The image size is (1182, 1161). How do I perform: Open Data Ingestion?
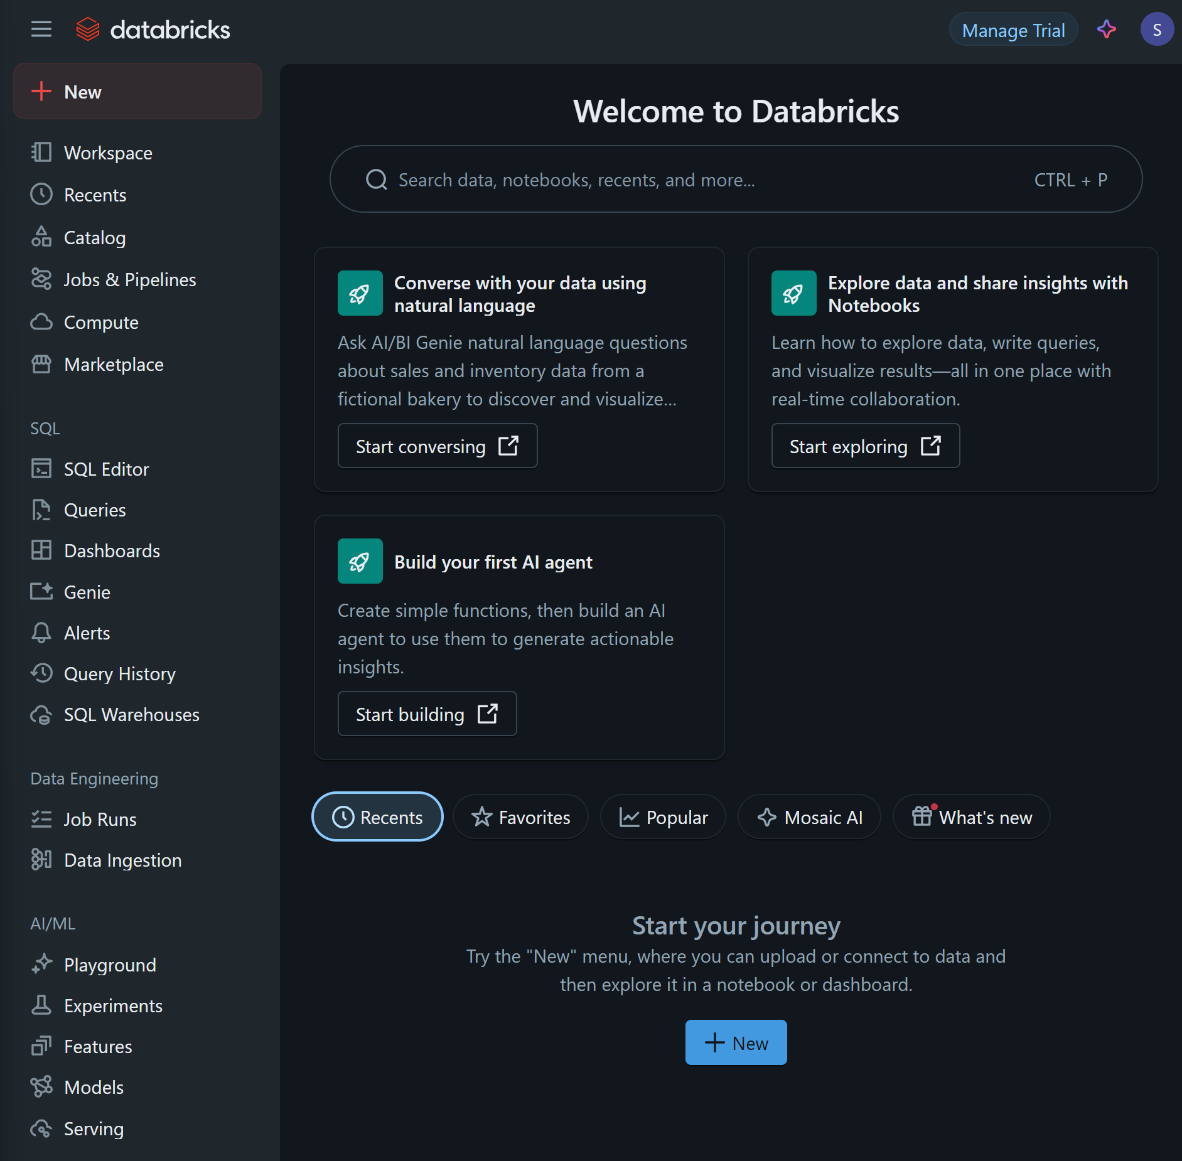[x=137, y=860]
